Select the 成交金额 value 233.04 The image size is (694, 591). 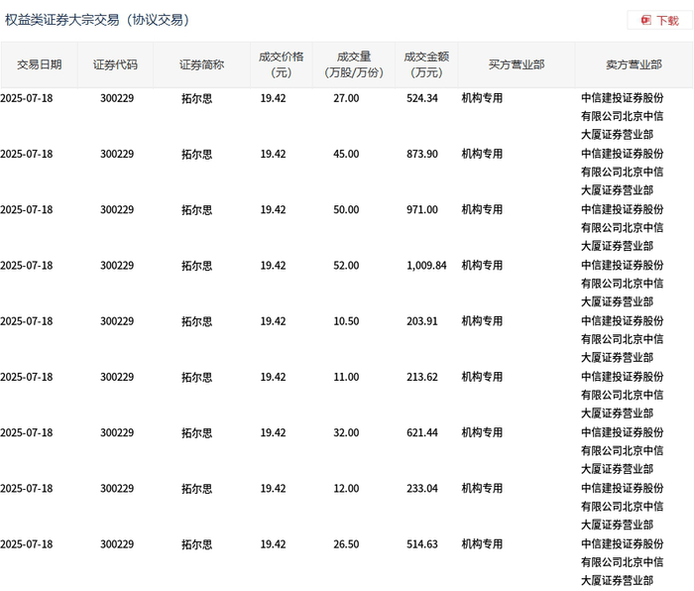(x=422, y=489)
